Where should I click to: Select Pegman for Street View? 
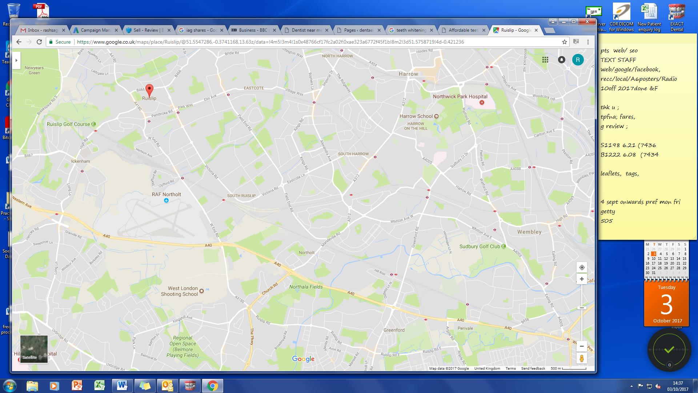(582, 357)
